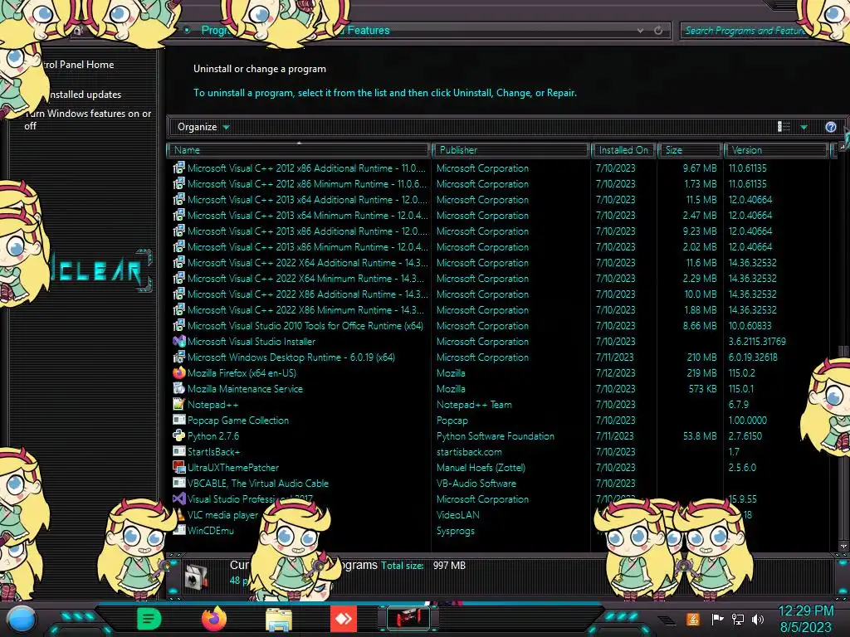Open the clock showing 12:29 PM

[x=806, y=619]
